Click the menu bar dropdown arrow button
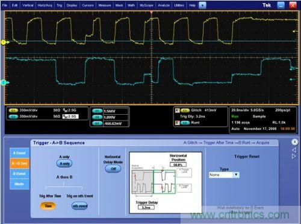This screenshot has height=224, width=301. [x=202, y=5]
